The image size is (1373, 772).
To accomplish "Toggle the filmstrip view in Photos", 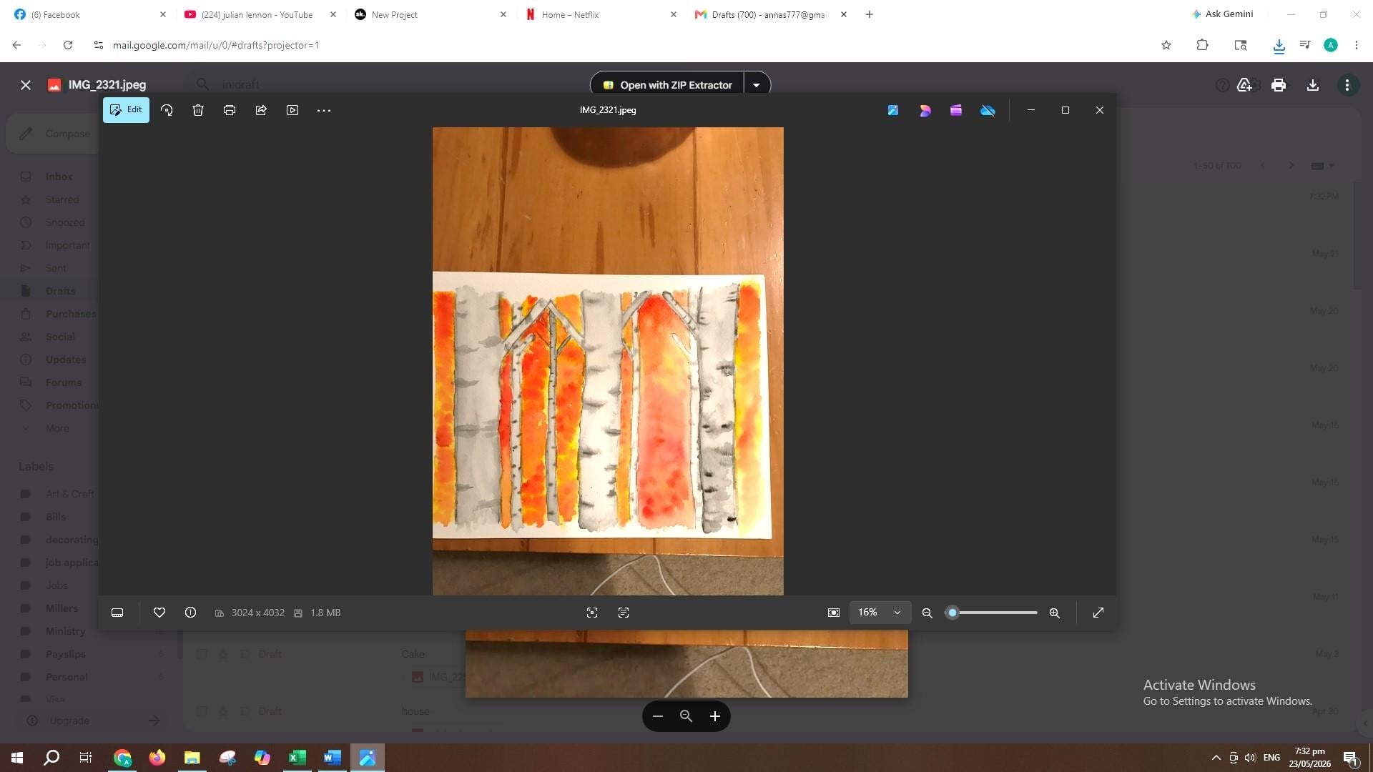I will click(x=117, y=613).
